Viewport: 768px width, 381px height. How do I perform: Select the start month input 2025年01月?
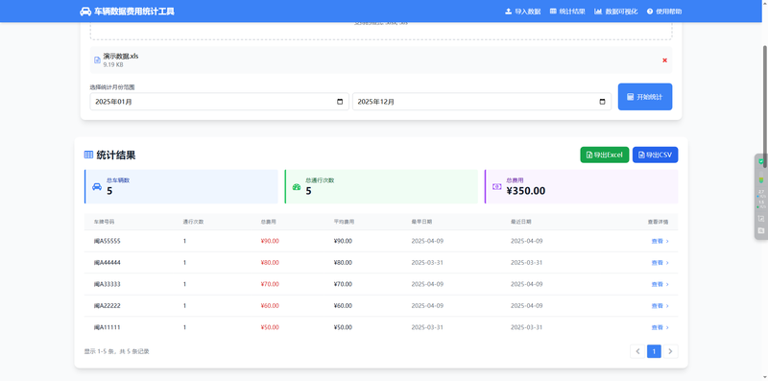coord(220,102)
